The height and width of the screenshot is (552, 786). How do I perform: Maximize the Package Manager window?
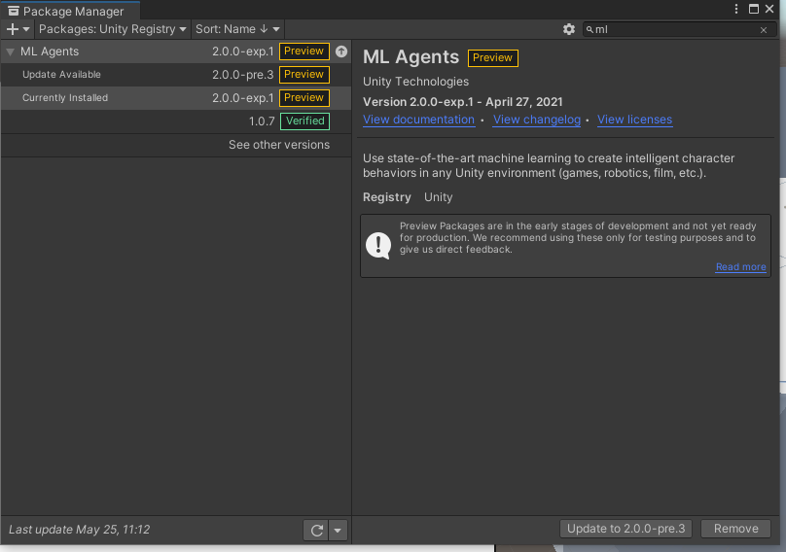coord(754,9)
